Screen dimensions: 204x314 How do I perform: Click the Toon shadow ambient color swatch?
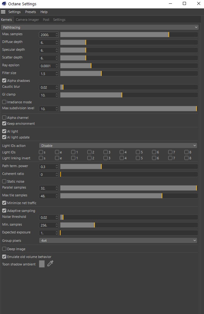(x=42, y=264)
